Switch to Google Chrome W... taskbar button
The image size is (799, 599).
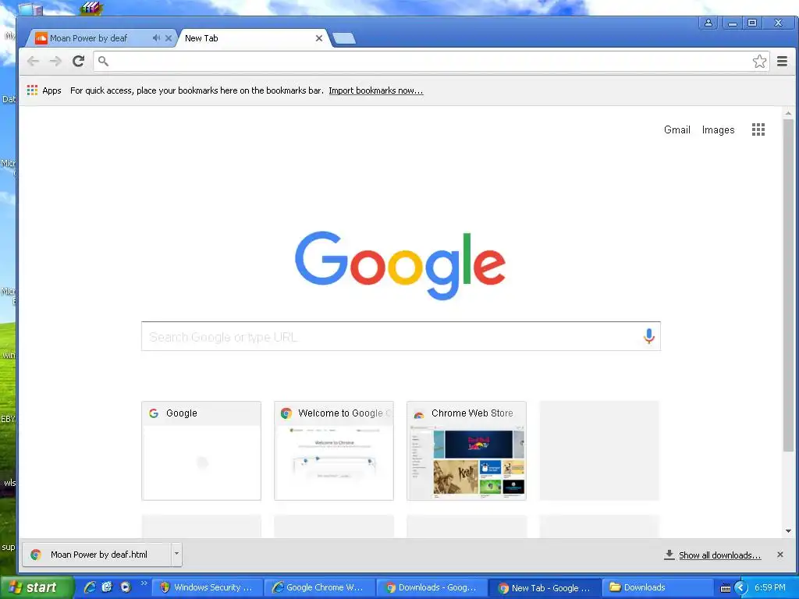[x=319, y=588]
